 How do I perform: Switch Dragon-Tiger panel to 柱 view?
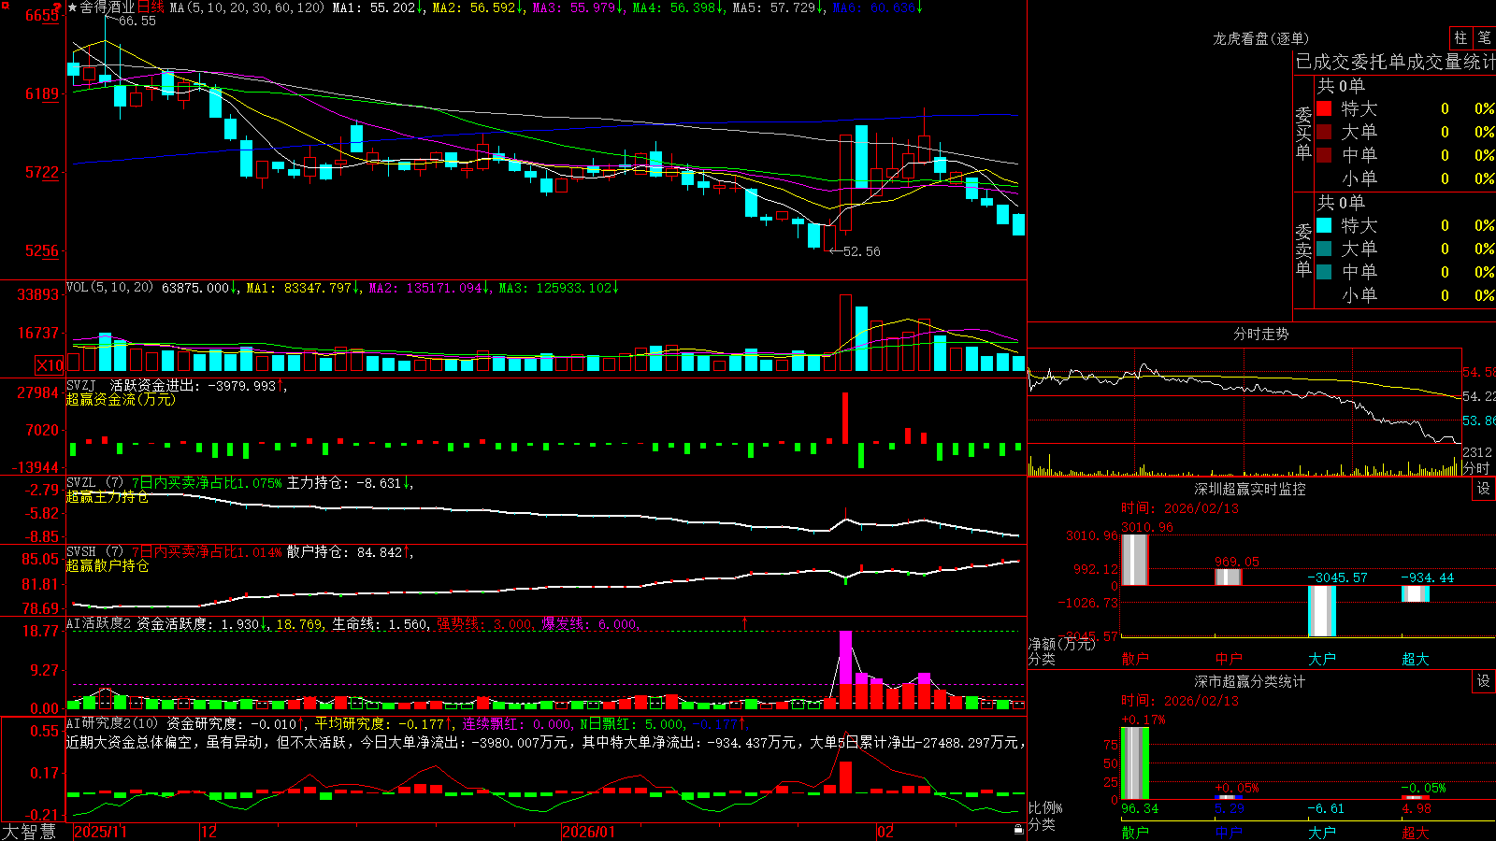coord(1460,37)
